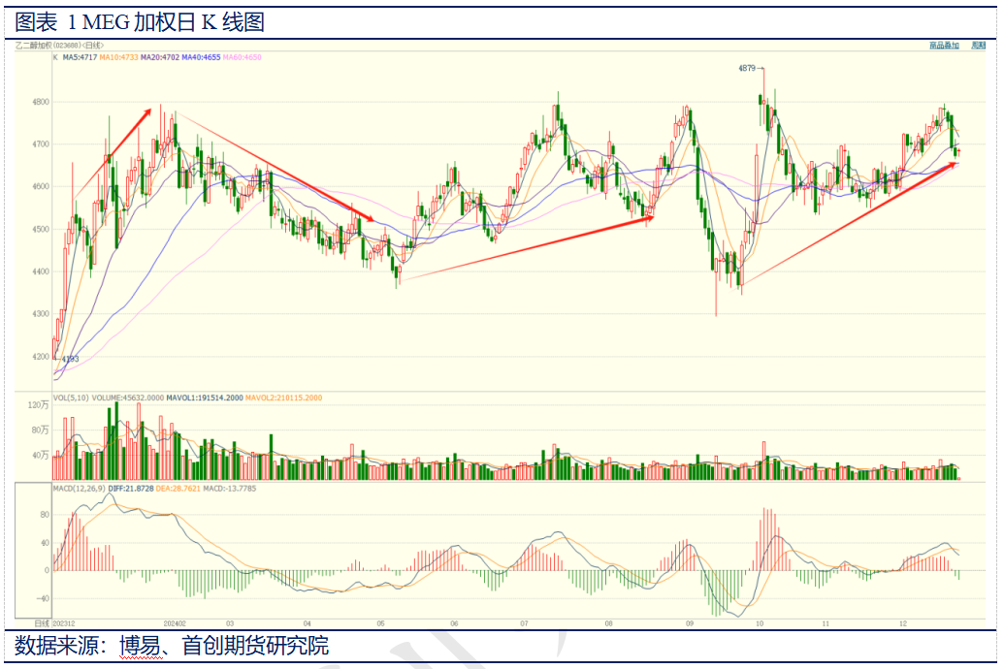Image resolution: width=1004 pixels, height=669 pixels.
Task: Select the orange MA10:4733 legend label
Action: [120, 58]
